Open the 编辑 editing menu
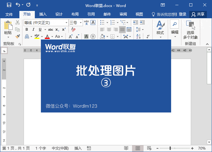The height and width of the screenshot is (152, 212). click(174, 29)
